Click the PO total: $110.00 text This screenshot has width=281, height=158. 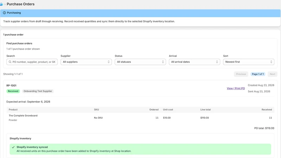[x=264, y=128]
